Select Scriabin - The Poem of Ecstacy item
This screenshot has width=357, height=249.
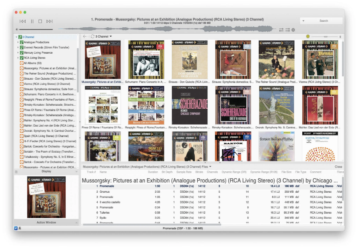pos(48,152)
